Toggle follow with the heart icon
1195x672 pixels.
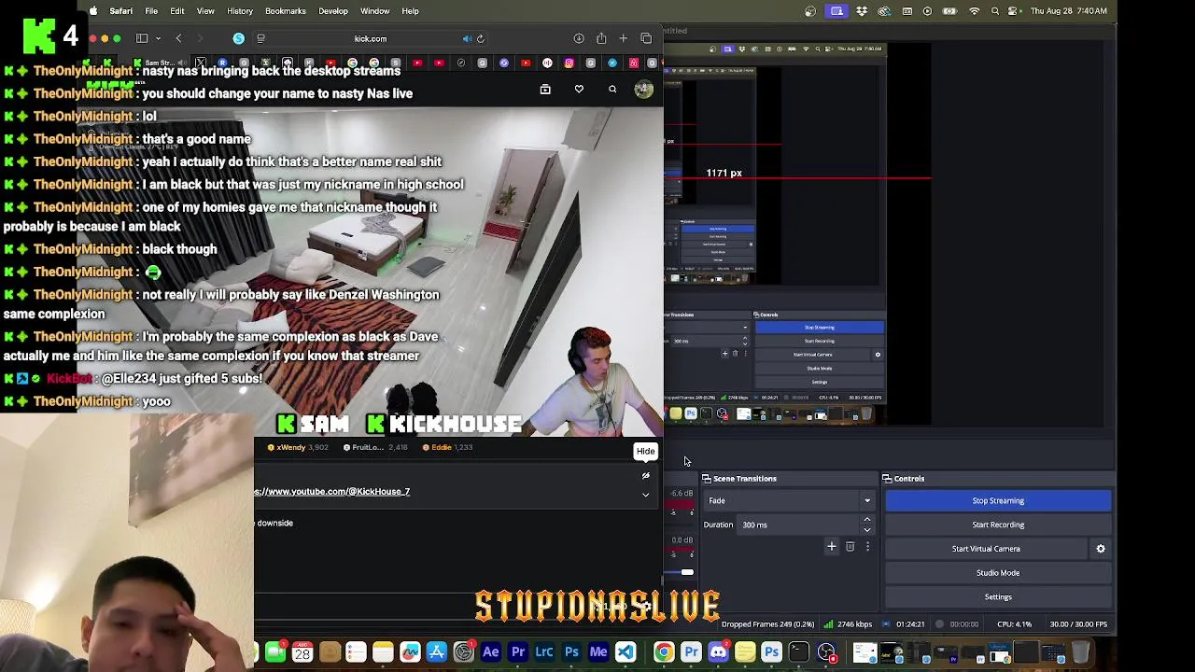pyautogui.click(x=579, y=90)
